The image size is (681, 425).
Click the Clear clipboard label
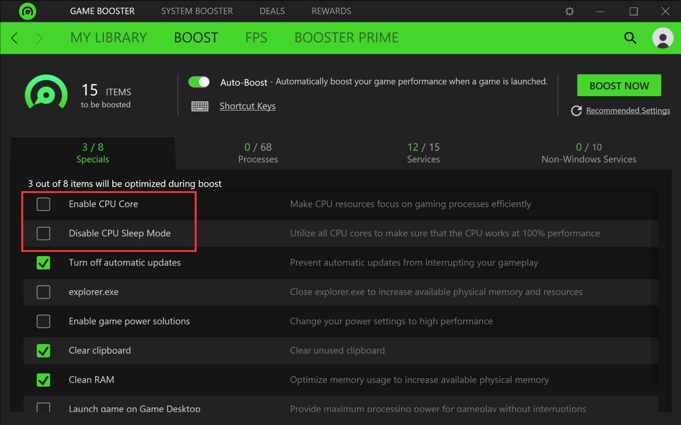[x=100, y=351]
